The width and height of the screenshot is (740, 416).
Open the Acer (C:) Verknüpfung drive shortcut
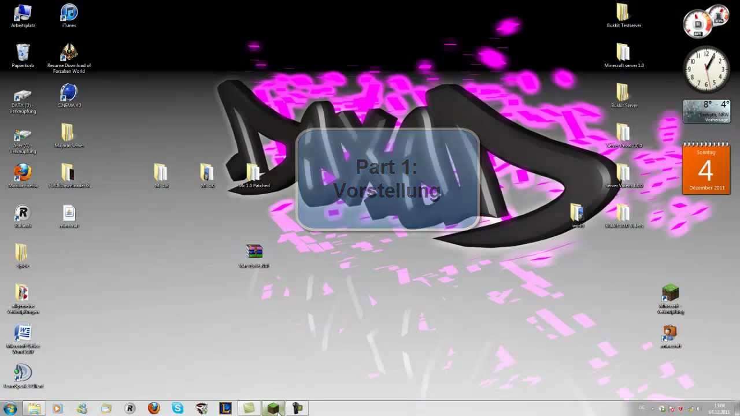coord(23,140)
